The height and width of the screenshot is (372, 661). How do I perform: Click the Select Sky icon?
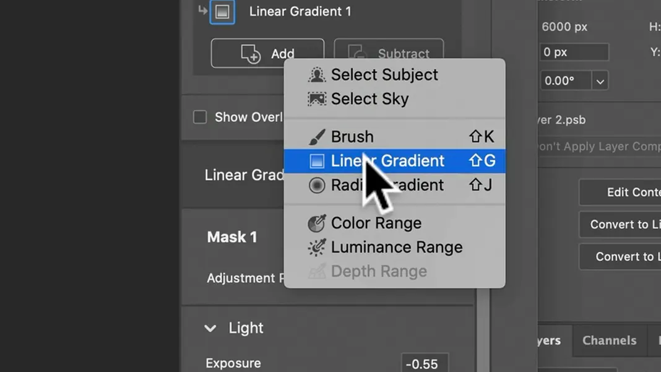tap(317, 99)
